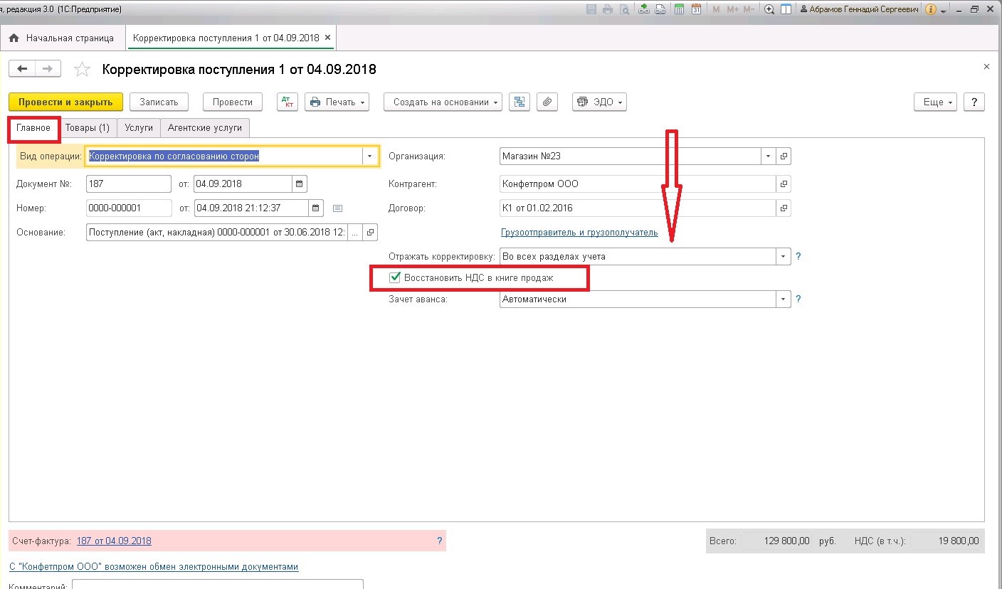Screen dimensions: 1002x589
Task: Switch to Начальная страница tab
Action: (x=63, y=38)
